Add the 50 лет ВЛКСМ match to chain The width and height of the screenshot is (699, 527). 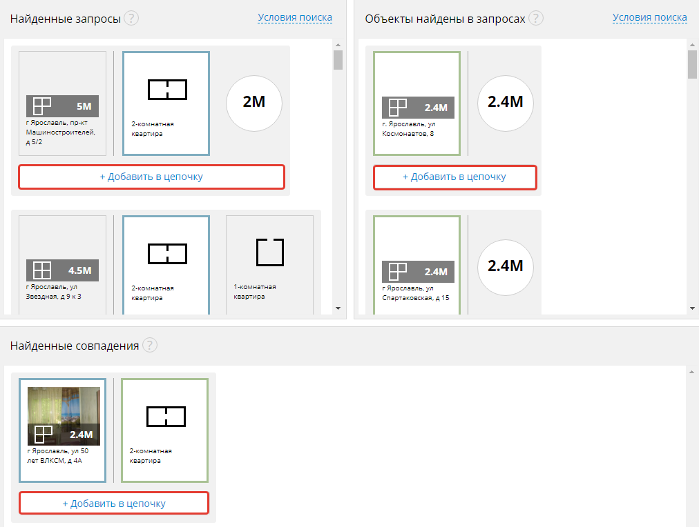click(114, 504)
